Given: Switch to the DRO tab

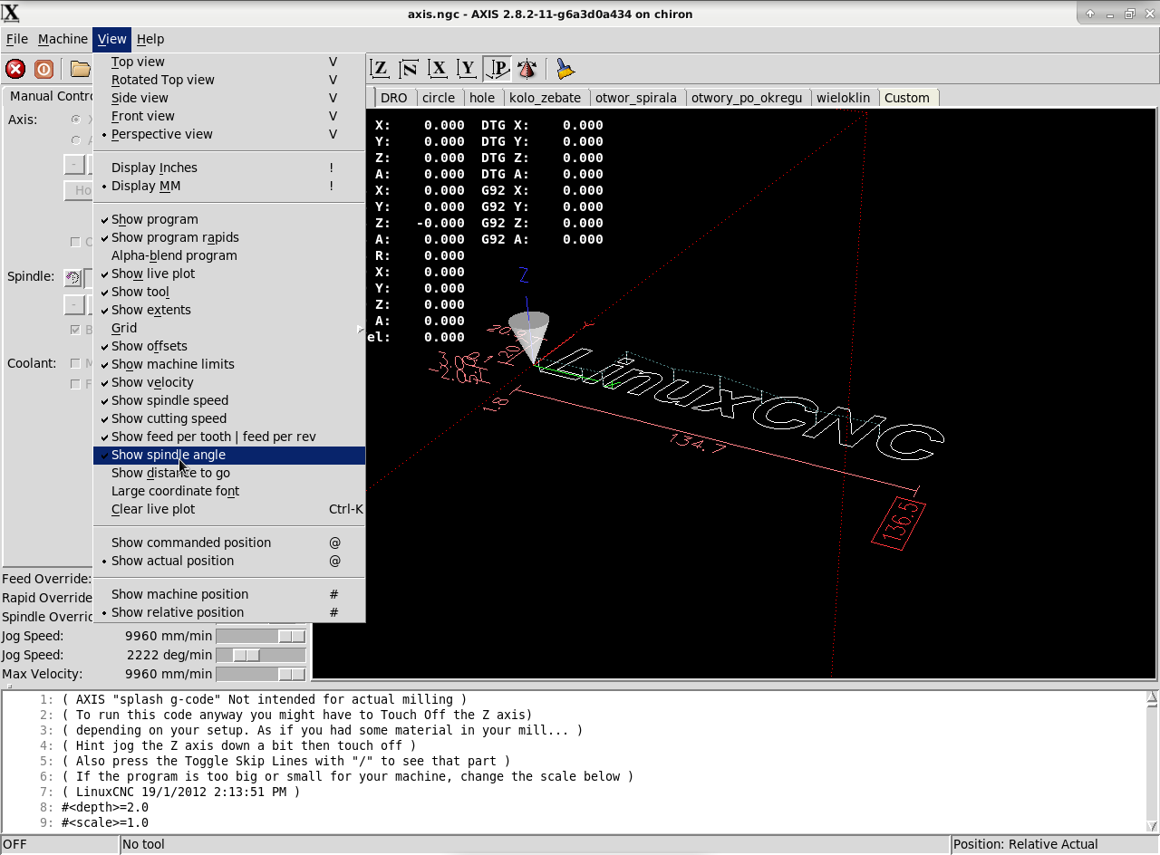Looking at the screenshot, I should (x=393, y=98).
